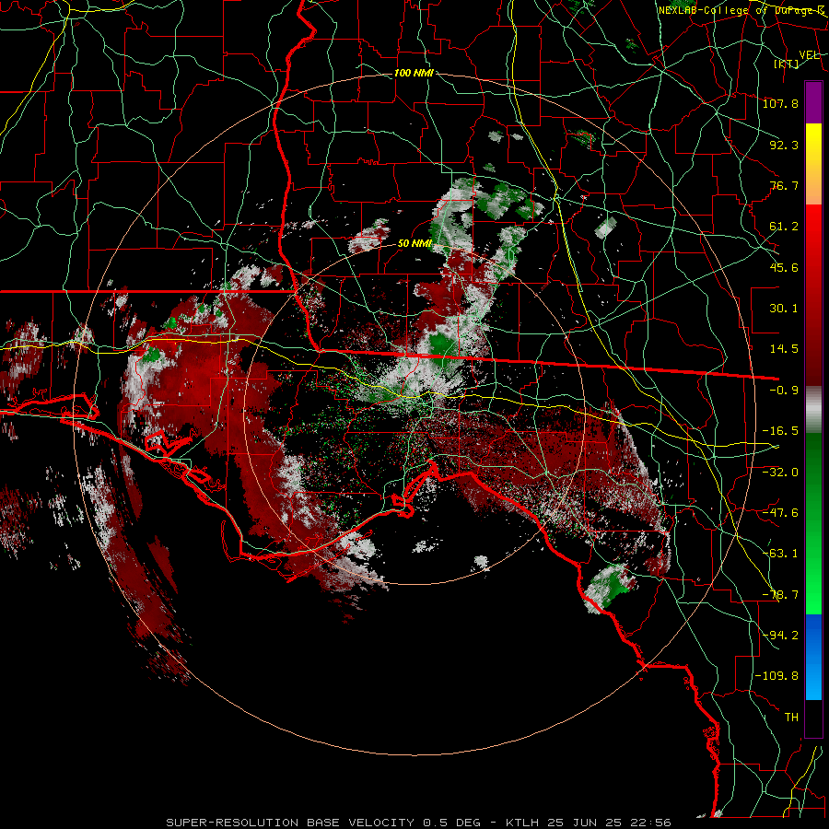Select the -109.8 velocity scale value

pyautogui.click(x=776, y=676)
